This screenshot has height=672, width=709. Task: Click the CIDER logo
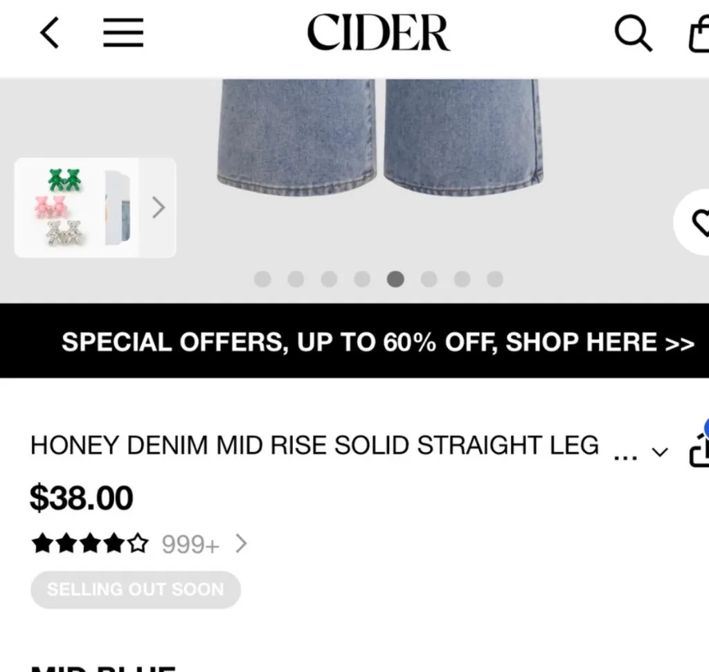[x=379, y=32]
